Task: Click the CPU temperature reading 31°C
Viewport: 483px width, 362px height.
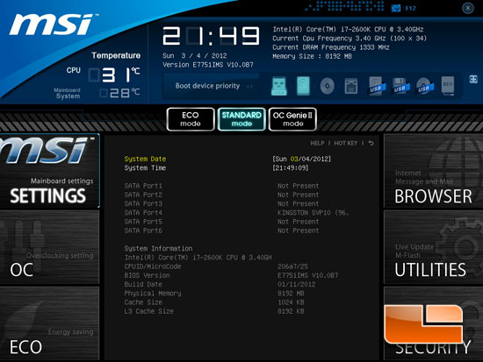Action: coord(113,75)
